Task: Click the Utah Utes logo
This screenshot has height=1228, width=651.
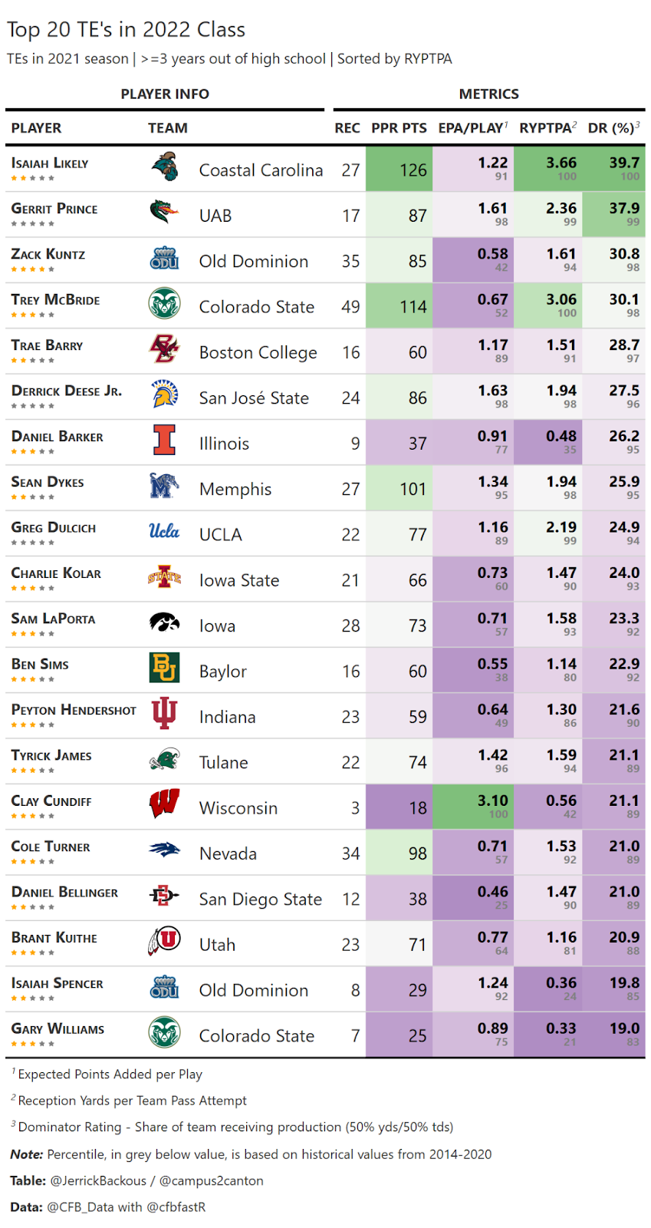Action: pyautogui.click(x=164, y=941)
